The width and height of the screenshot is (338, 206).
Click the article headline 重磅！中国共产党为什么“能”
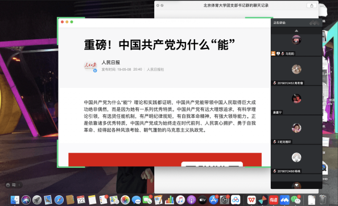[x=159, y=45]
